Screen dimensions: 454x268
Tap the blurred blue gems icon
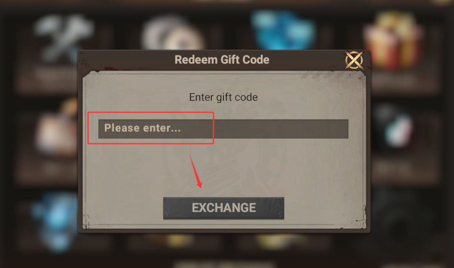(283, 31)
